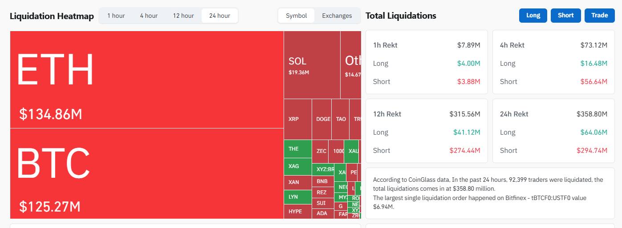Select the 24 hour timeframe tab
Image resolution: width=622 pixels, height=228 pixels.
(220, 16)
